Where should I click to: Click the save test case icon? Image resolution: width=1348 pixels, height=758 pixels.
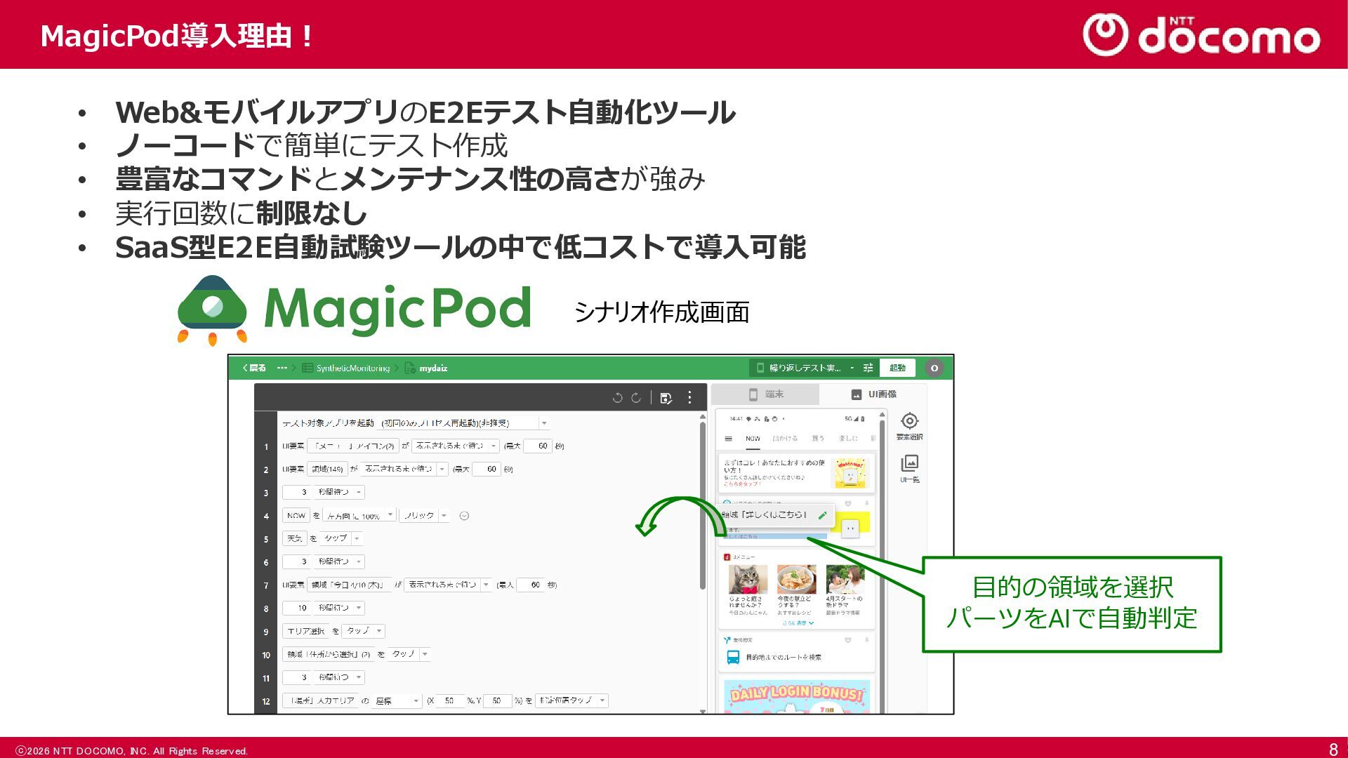(666, 398)
